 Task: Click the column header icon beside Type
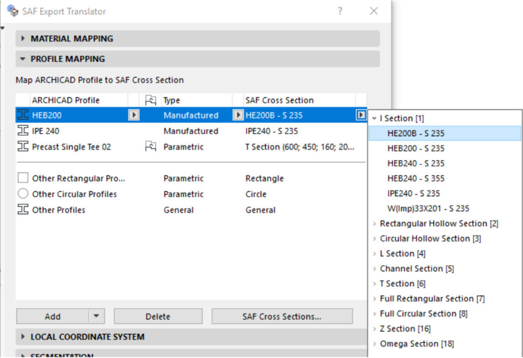pos(151,100)
